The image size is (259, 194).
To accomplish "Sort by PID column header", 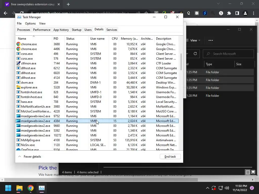I will 58,38.
